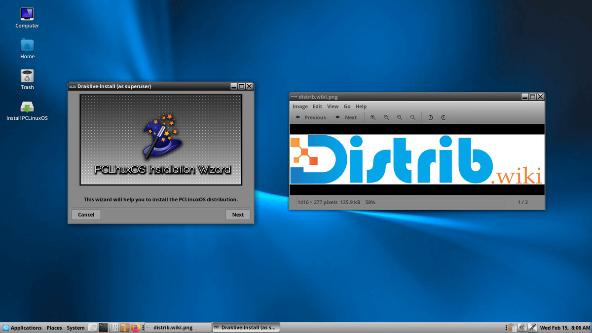Open the Places menu in panel

coord(54,328)
